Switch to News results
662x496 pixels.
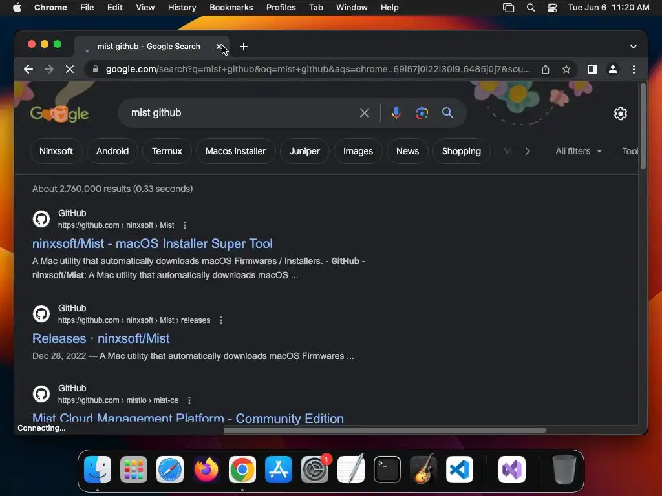click(407, 151)
